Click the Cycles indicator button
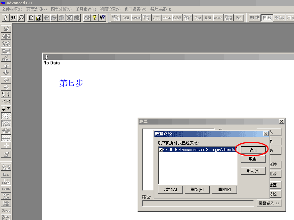The width and height of the screenshot is (294, 220). [136, 18]
